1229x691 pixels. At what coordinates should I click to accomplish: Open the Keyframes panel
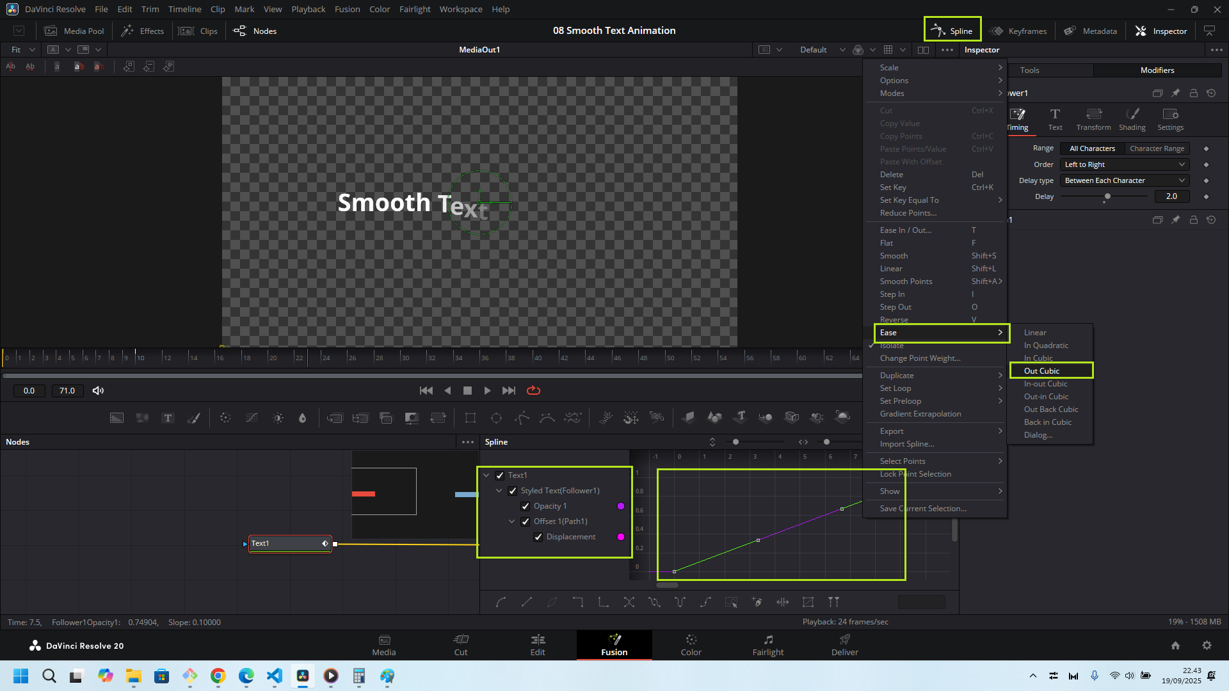pos(1018,31)
